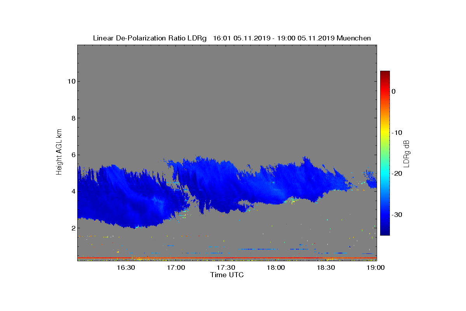This screenshot has width=466, height=311.
Task: Click the '18:00' time tick label
Action: pos(276,268)
